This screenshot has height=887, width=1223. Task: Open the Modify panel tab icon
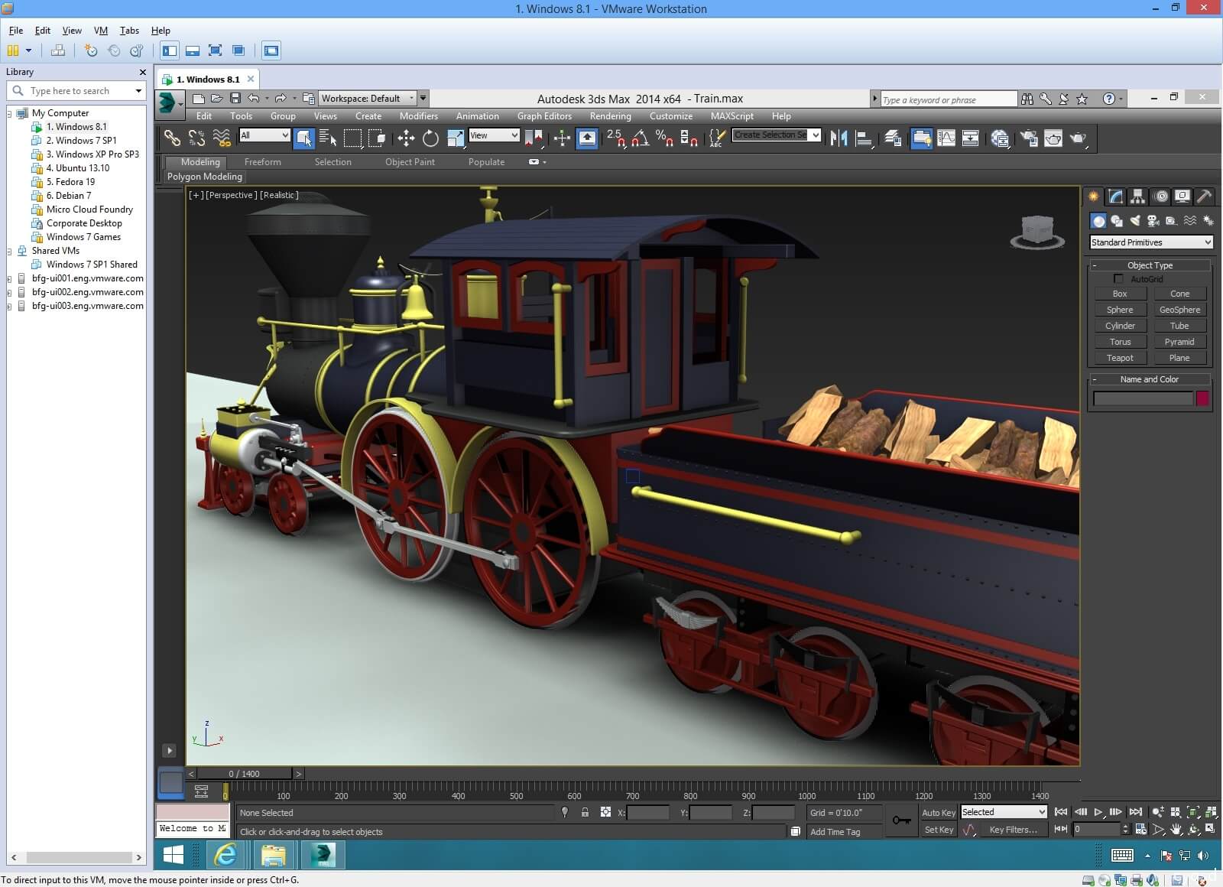click(1116, 197)
